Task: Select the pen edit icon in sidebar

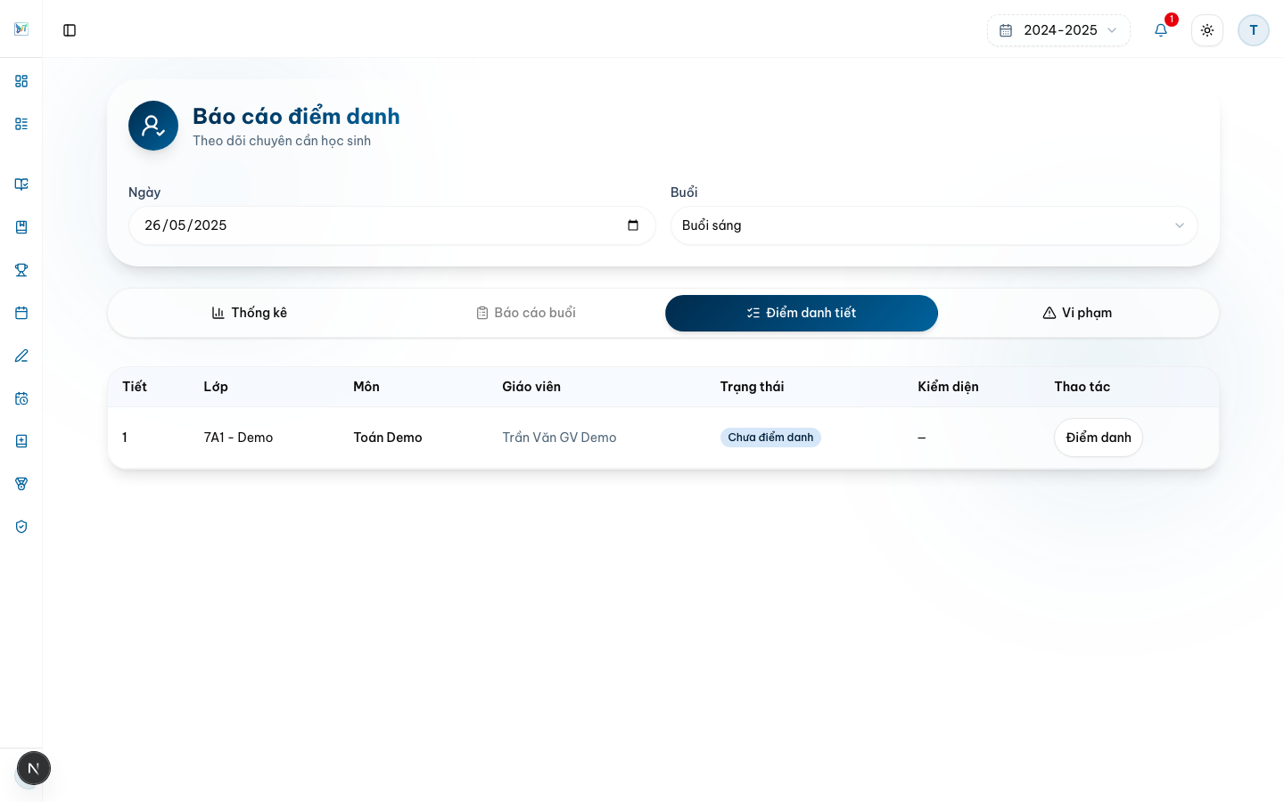Action: click(x=21, y=356)
